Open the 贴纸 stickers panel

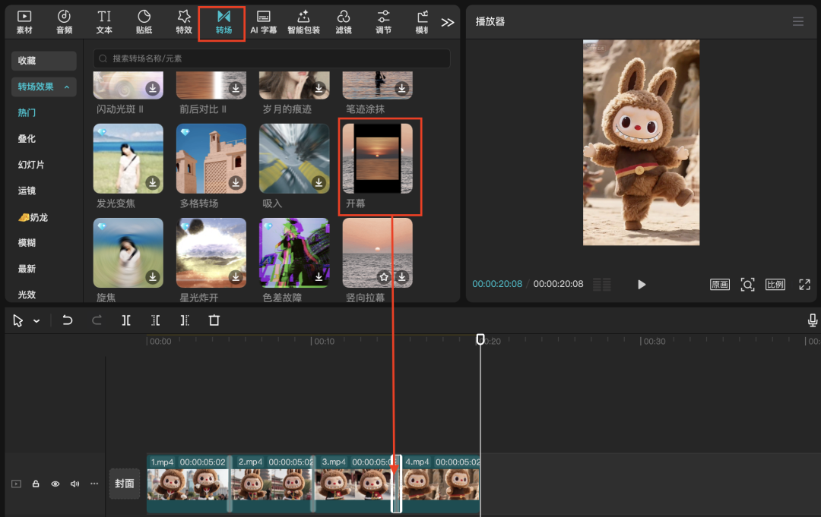point(144,22)
